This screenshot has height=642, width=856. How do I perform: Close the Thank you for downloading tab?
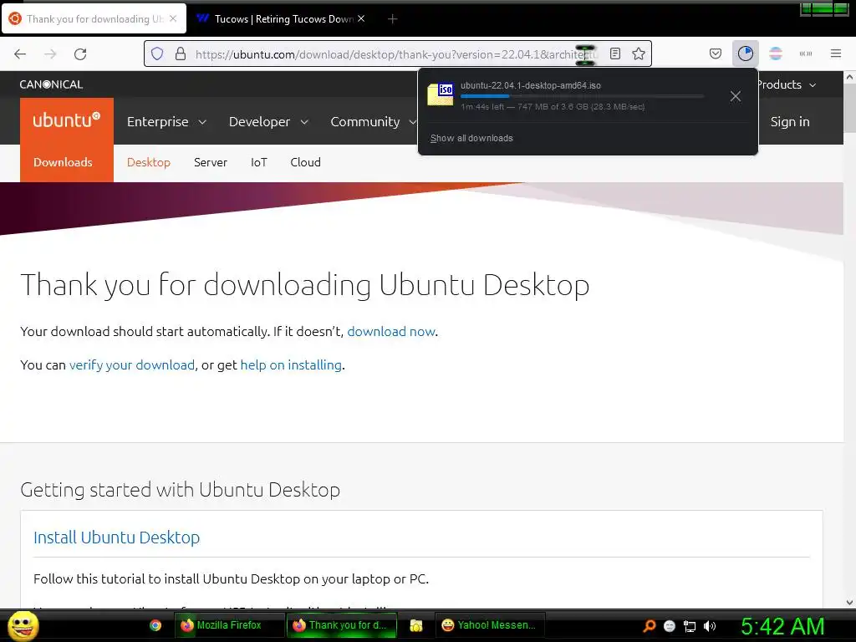(x=173, y=18)
